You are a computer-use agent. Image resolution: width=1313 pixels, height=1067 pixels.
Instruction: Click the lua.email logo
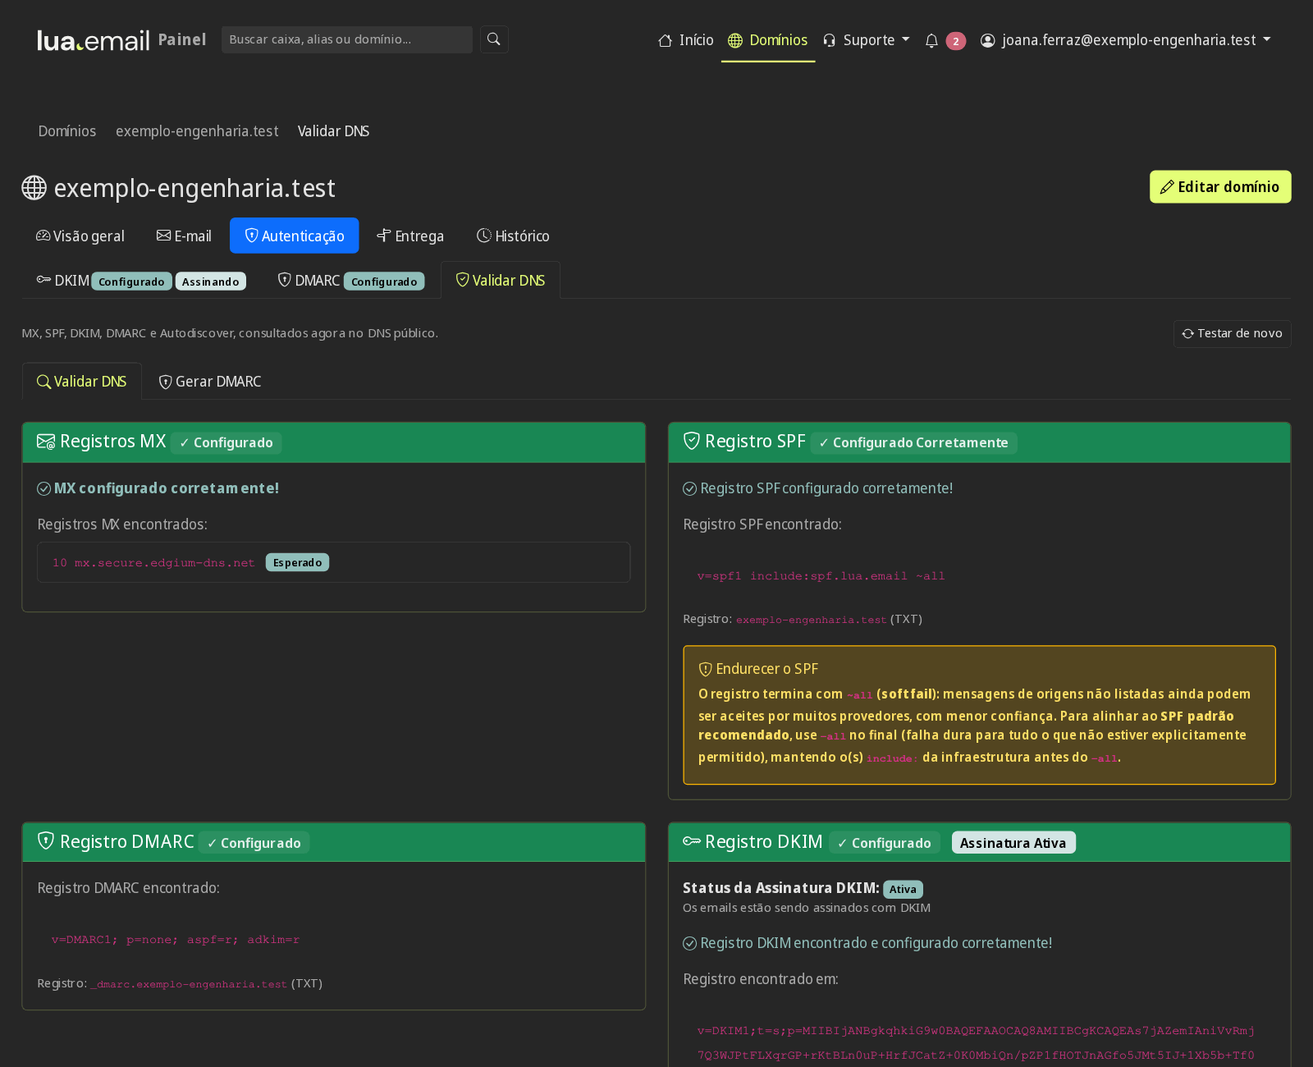(94, 40)
